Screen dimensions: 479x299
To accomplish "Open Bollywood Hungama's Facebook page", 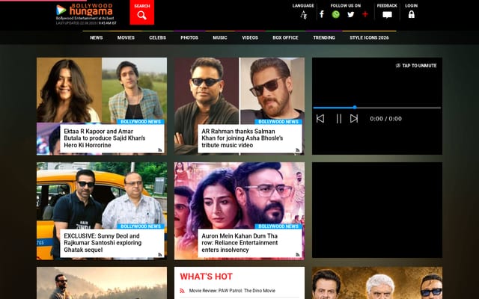I will click(322, 14).
